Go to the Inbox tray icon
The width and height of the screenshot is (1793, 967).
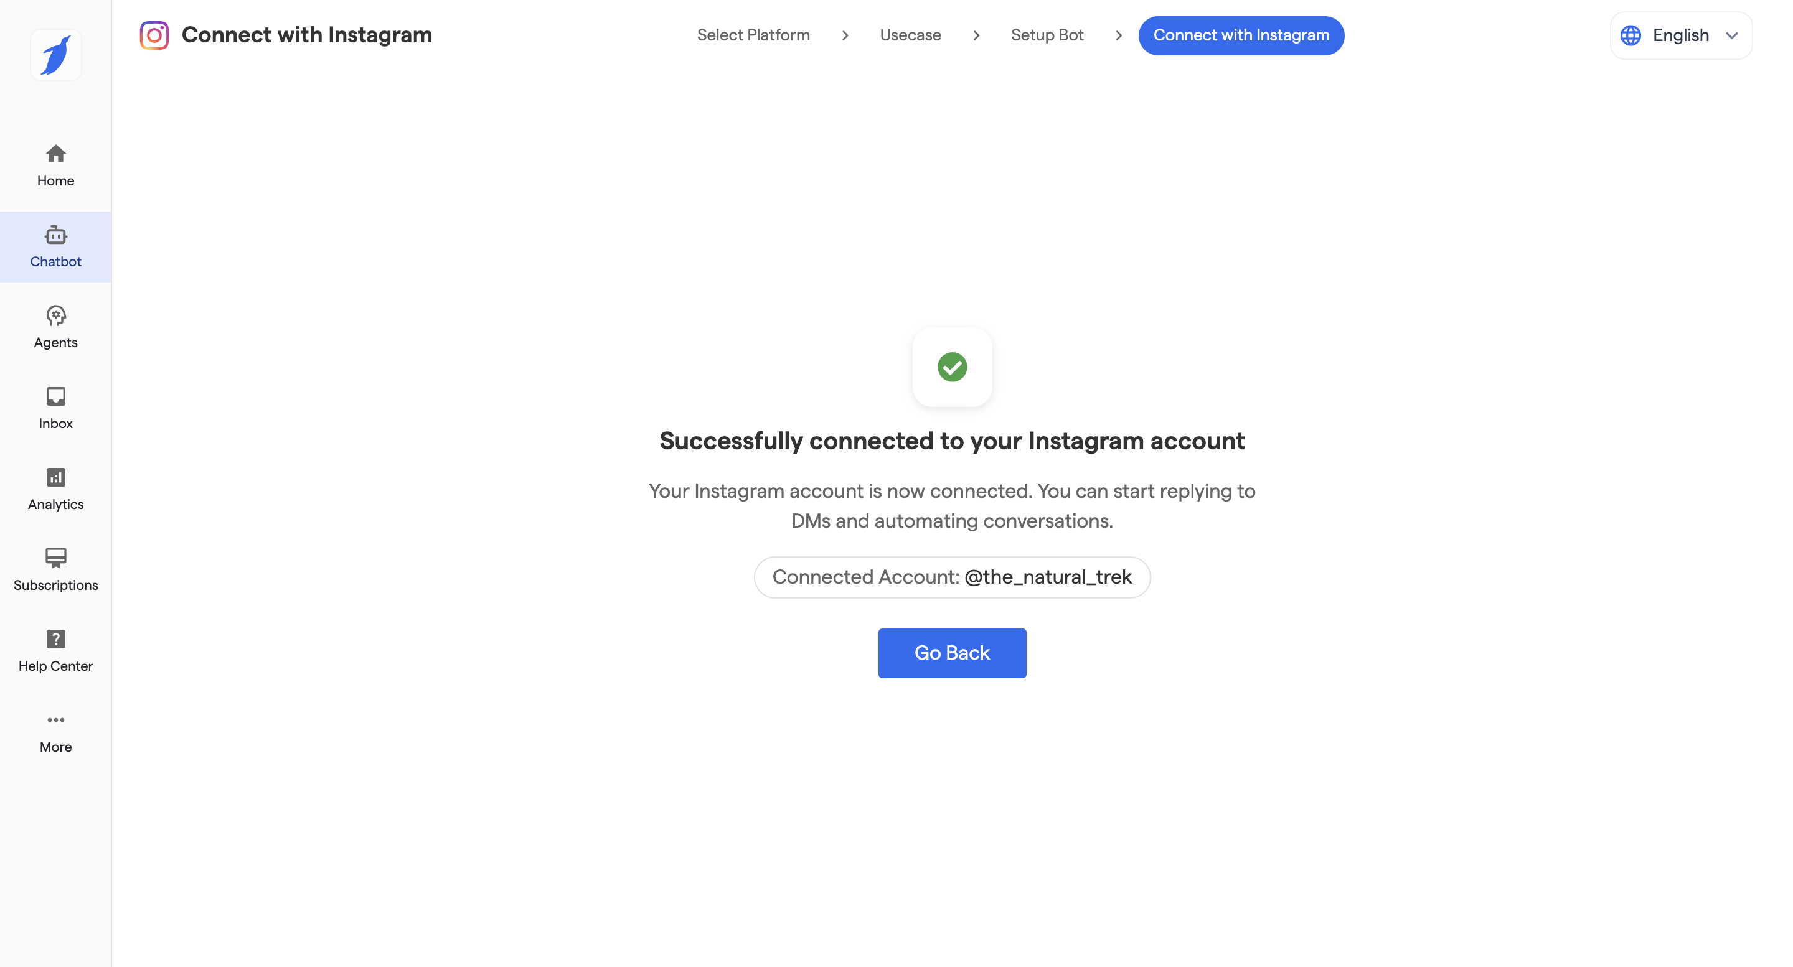[x=55, y=396]
